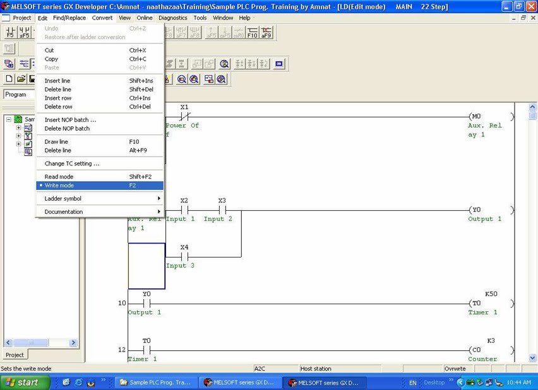Choose Cut from the Edit menu
The image size is (538, 390).
[100, 50]
